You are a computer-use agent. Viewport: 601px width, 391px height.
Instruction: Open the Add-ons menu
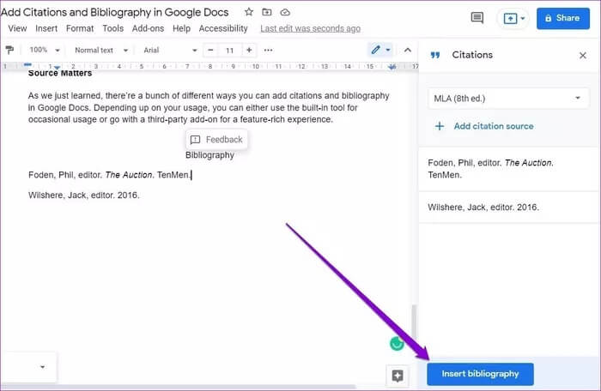tap(148, 28)
